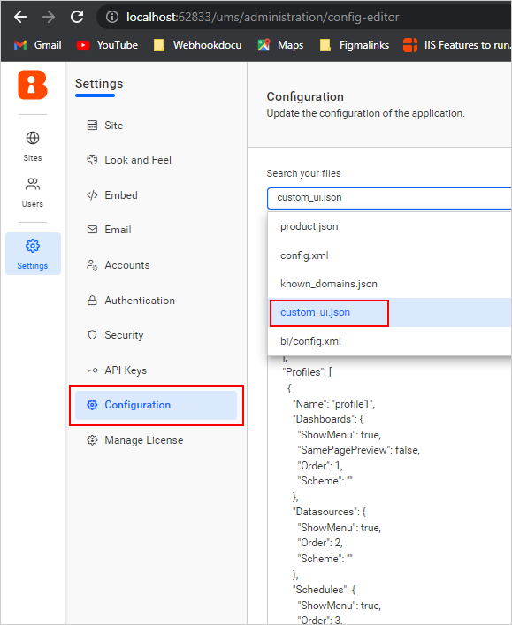This screenshot has width=512, height=625.
Task: Click the "Dashboards": { line
Action: pyautogui.click(x=328, y=419)
